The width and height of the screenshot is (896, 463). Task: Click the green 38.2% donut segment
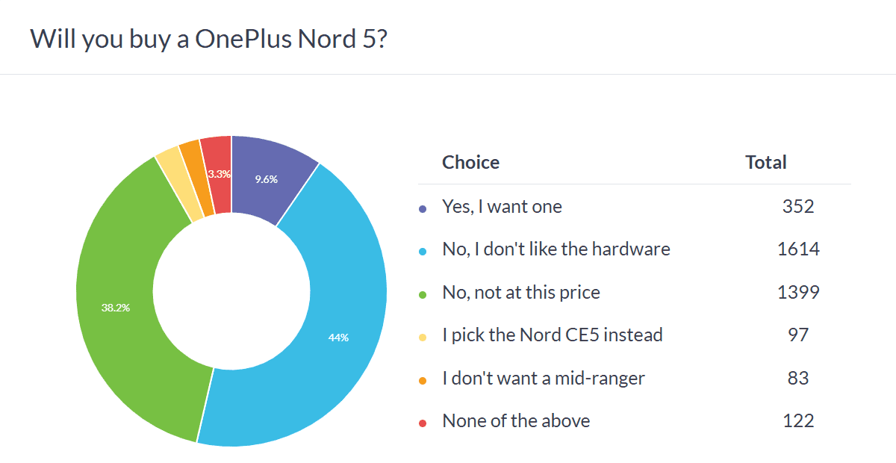[116, 307]
